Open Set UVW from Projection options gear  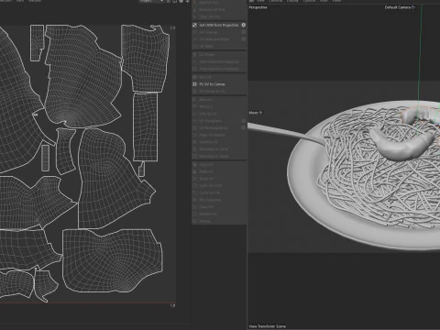coord(244,25)
